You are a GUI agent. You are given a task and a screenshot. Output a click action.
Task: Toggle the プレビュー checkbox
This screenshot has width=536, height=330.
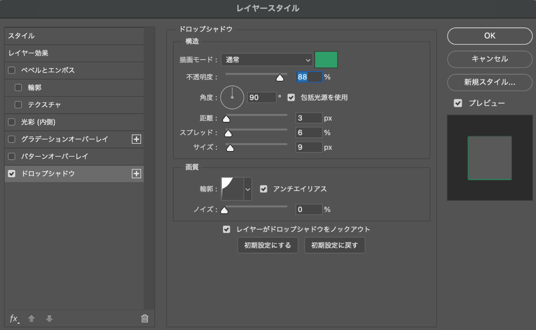(x=458, y=103)
